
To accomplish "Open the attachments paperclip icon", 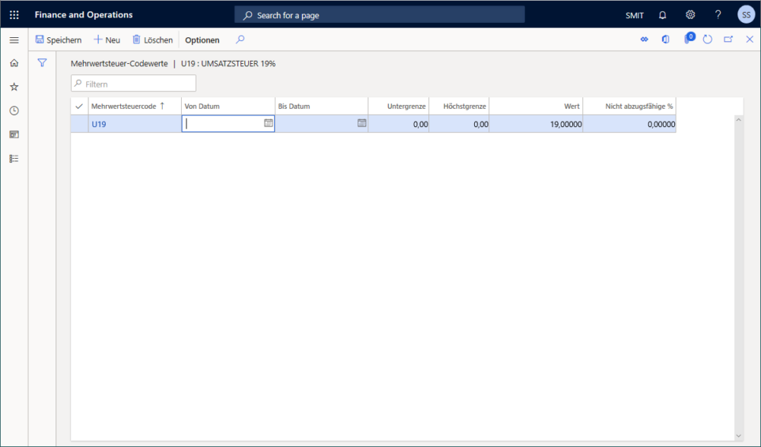I will click(x=687, y=39).
